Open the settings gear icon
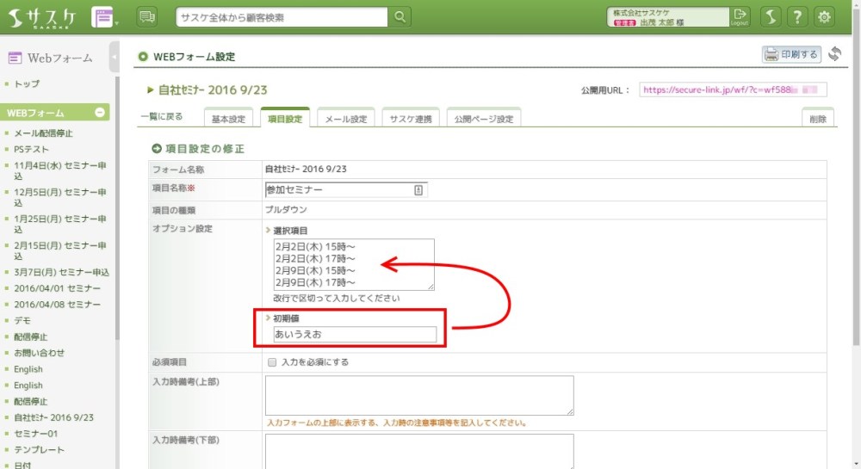The height and width of the screenshot is (469, 861). tap(825, 17)
